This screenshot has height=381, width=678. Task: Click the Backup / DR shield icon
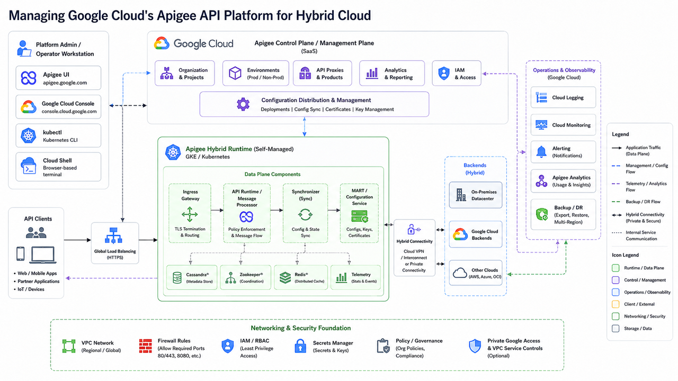[542, 214]
